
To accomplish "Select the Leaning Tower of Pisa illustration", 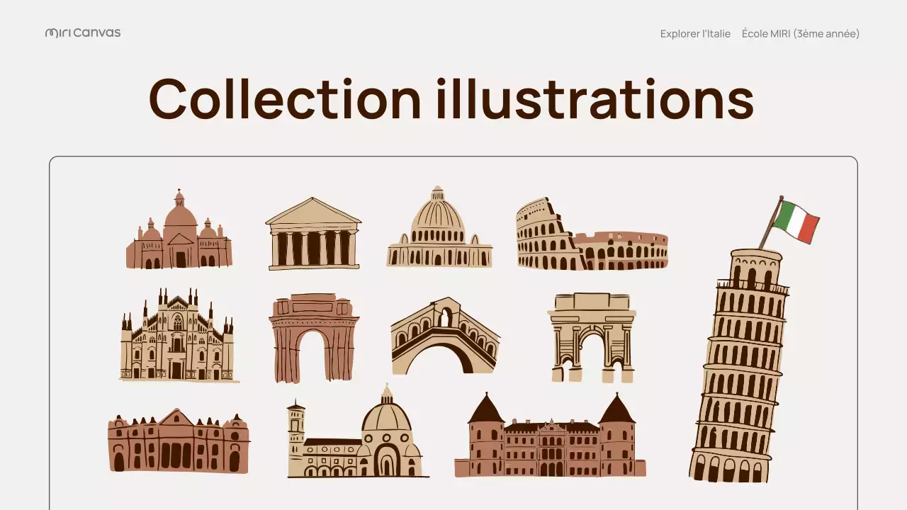I will (738, 368).
